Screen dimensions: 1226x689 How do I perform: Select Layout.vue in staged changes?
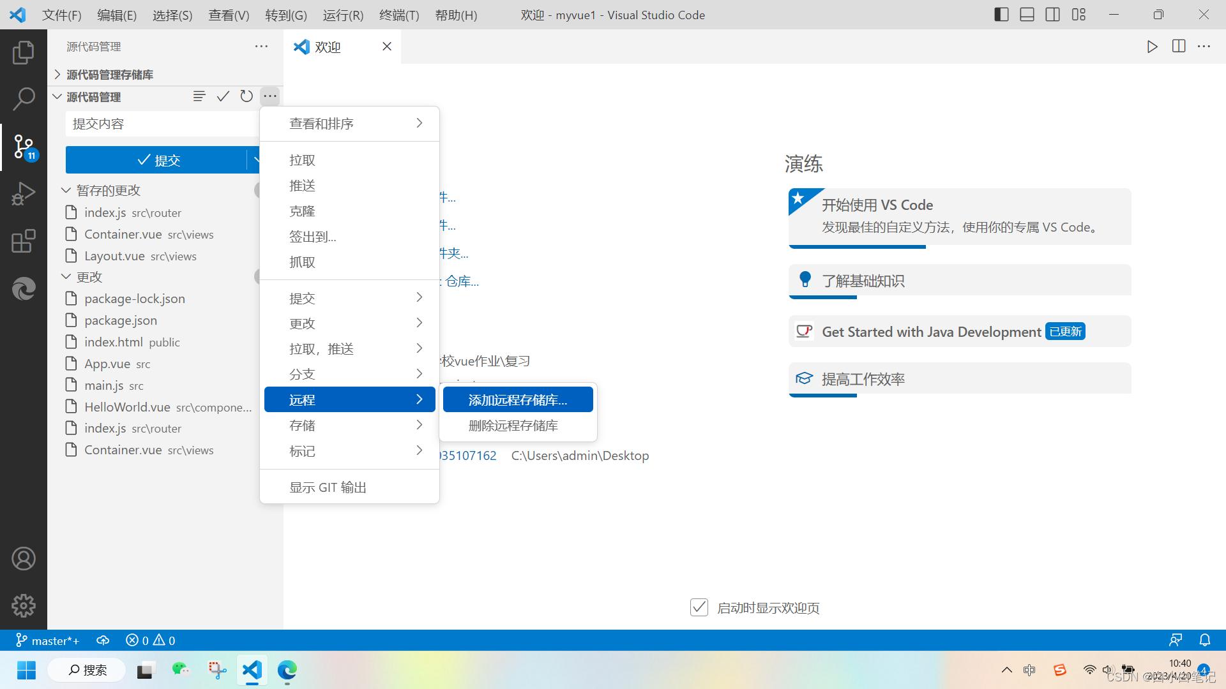115,256
